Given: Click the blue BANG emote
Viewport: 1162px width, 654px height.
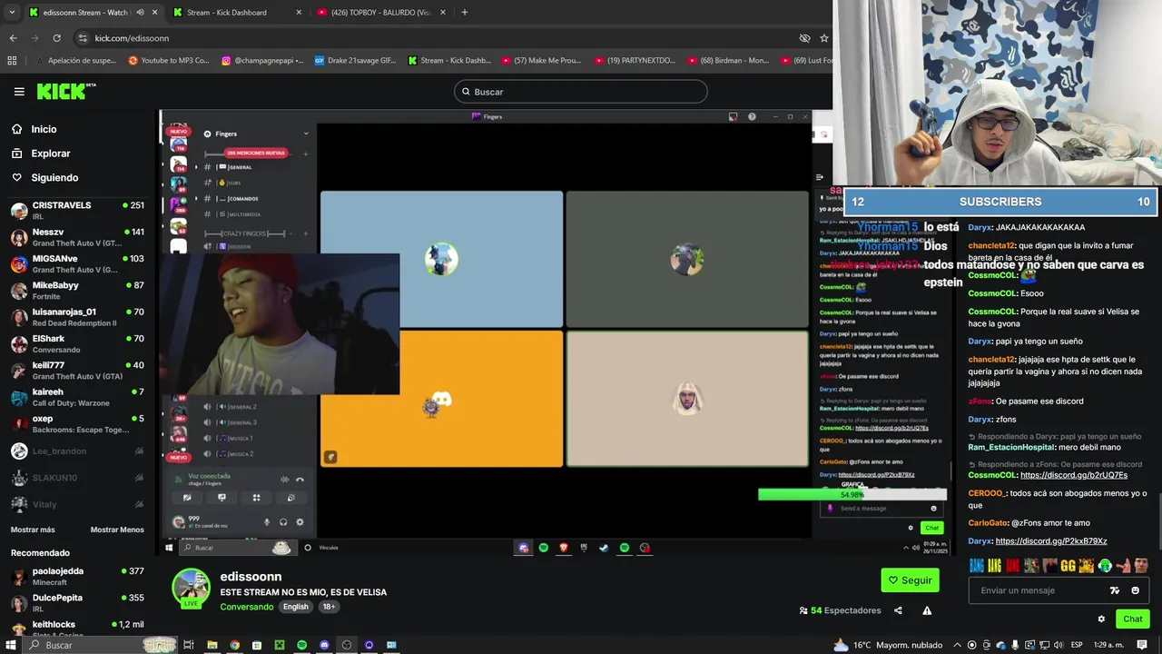Looking at the screenshot, I should coord(977,566).
